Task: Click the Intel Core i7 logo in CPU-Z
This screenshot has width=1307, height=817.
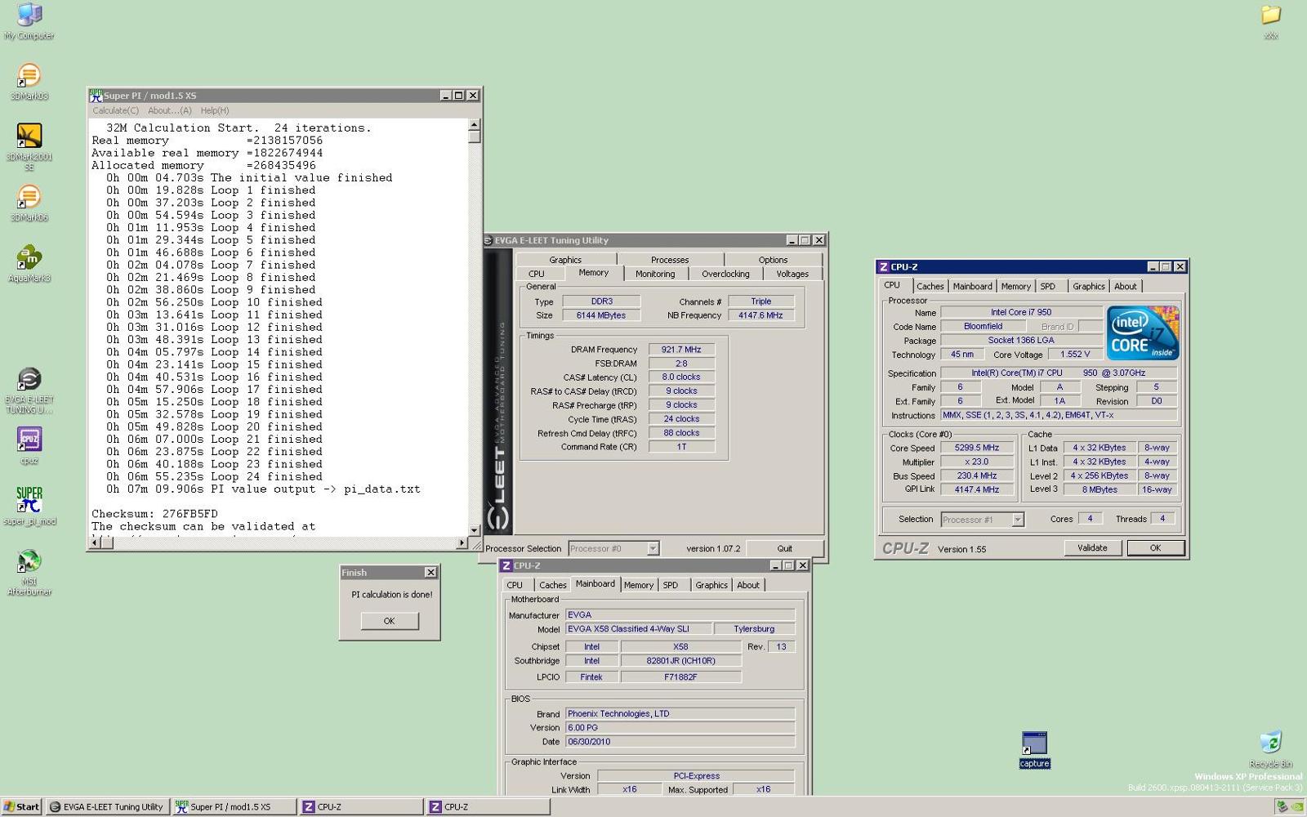Action: pos(1143,333)
